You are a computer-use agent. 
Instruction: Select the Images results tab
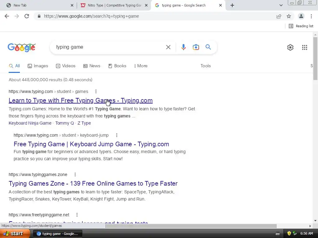click(38, 66)
